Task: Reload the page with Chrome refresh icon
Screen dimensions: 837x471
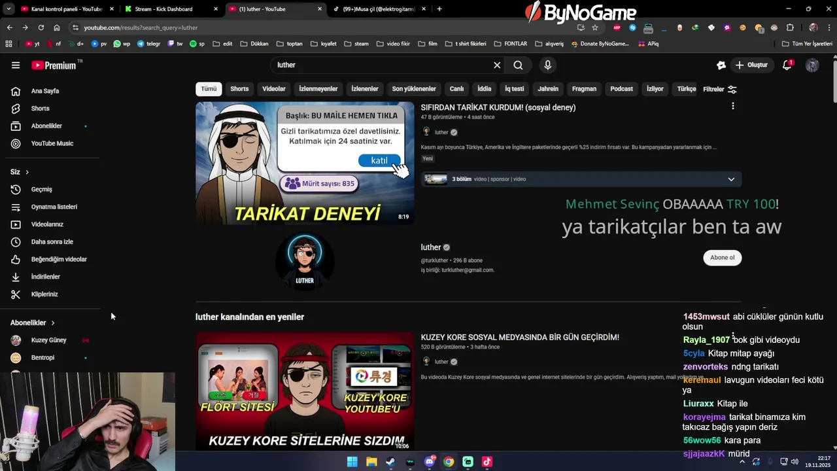Action: pos(41,27)
